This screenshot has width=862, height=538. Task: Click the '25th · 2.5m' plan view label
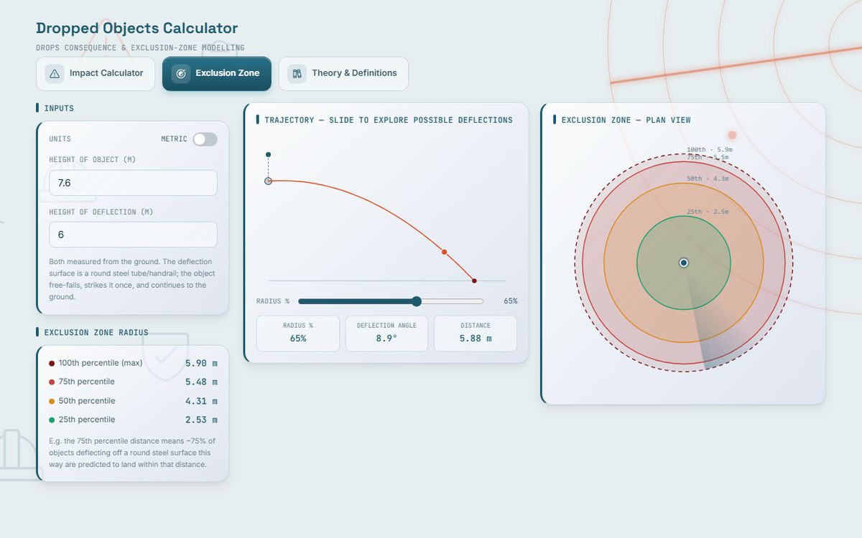(708, 212)
